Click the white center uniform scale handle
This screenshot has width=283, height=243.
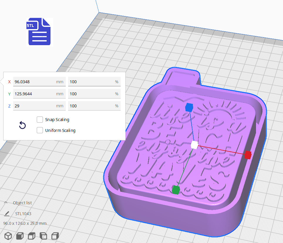[x=194, y=145]
